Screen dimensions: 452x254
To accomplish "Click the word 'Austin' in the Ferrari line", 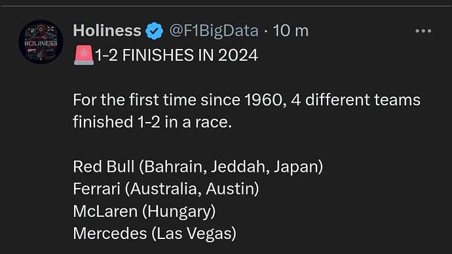I will [231, 189].
